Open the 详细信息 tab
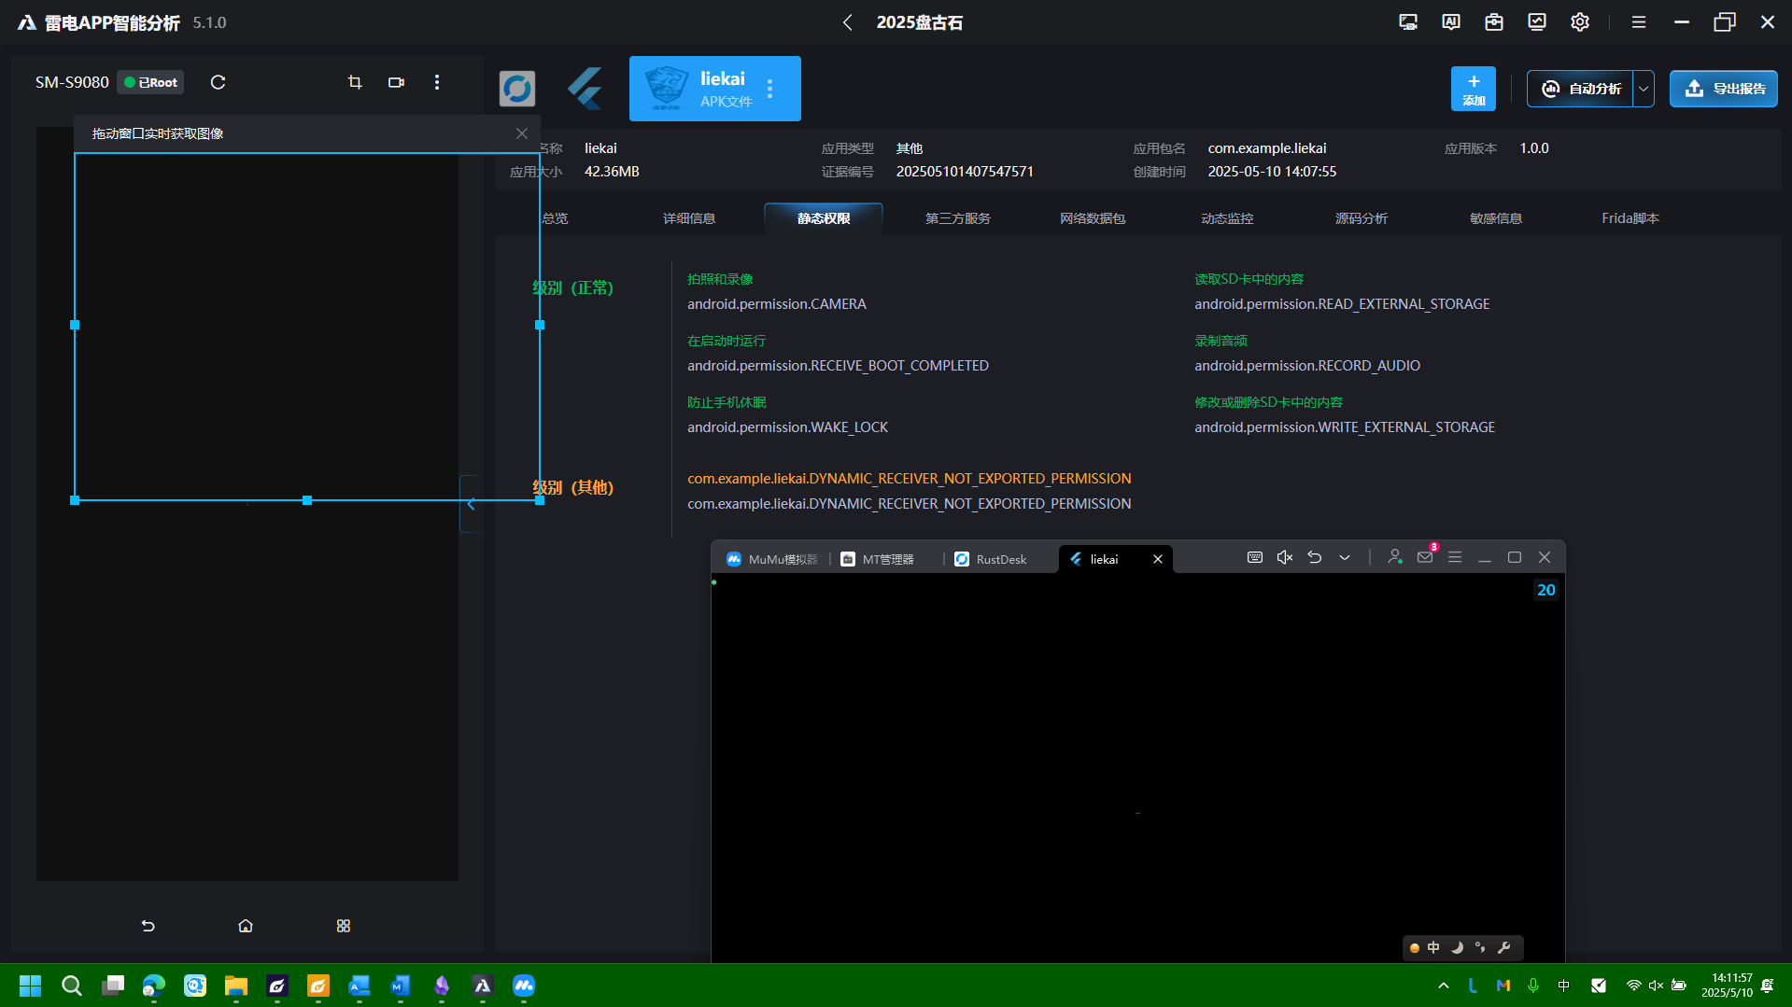 tap(689, 218)
